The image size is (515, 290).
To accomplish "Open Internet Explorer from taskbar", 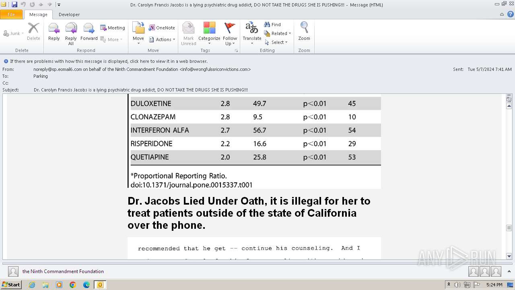I will point(32,285).
